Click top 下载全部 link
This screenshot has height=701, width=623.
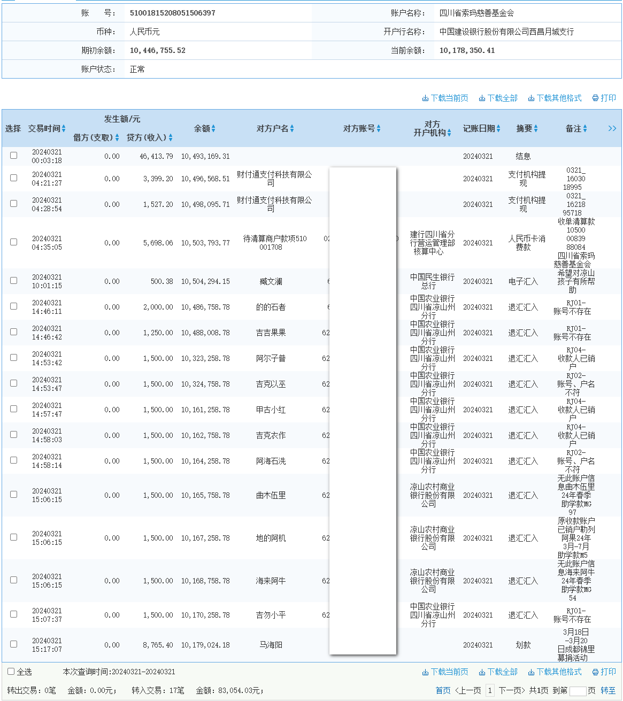503,98
